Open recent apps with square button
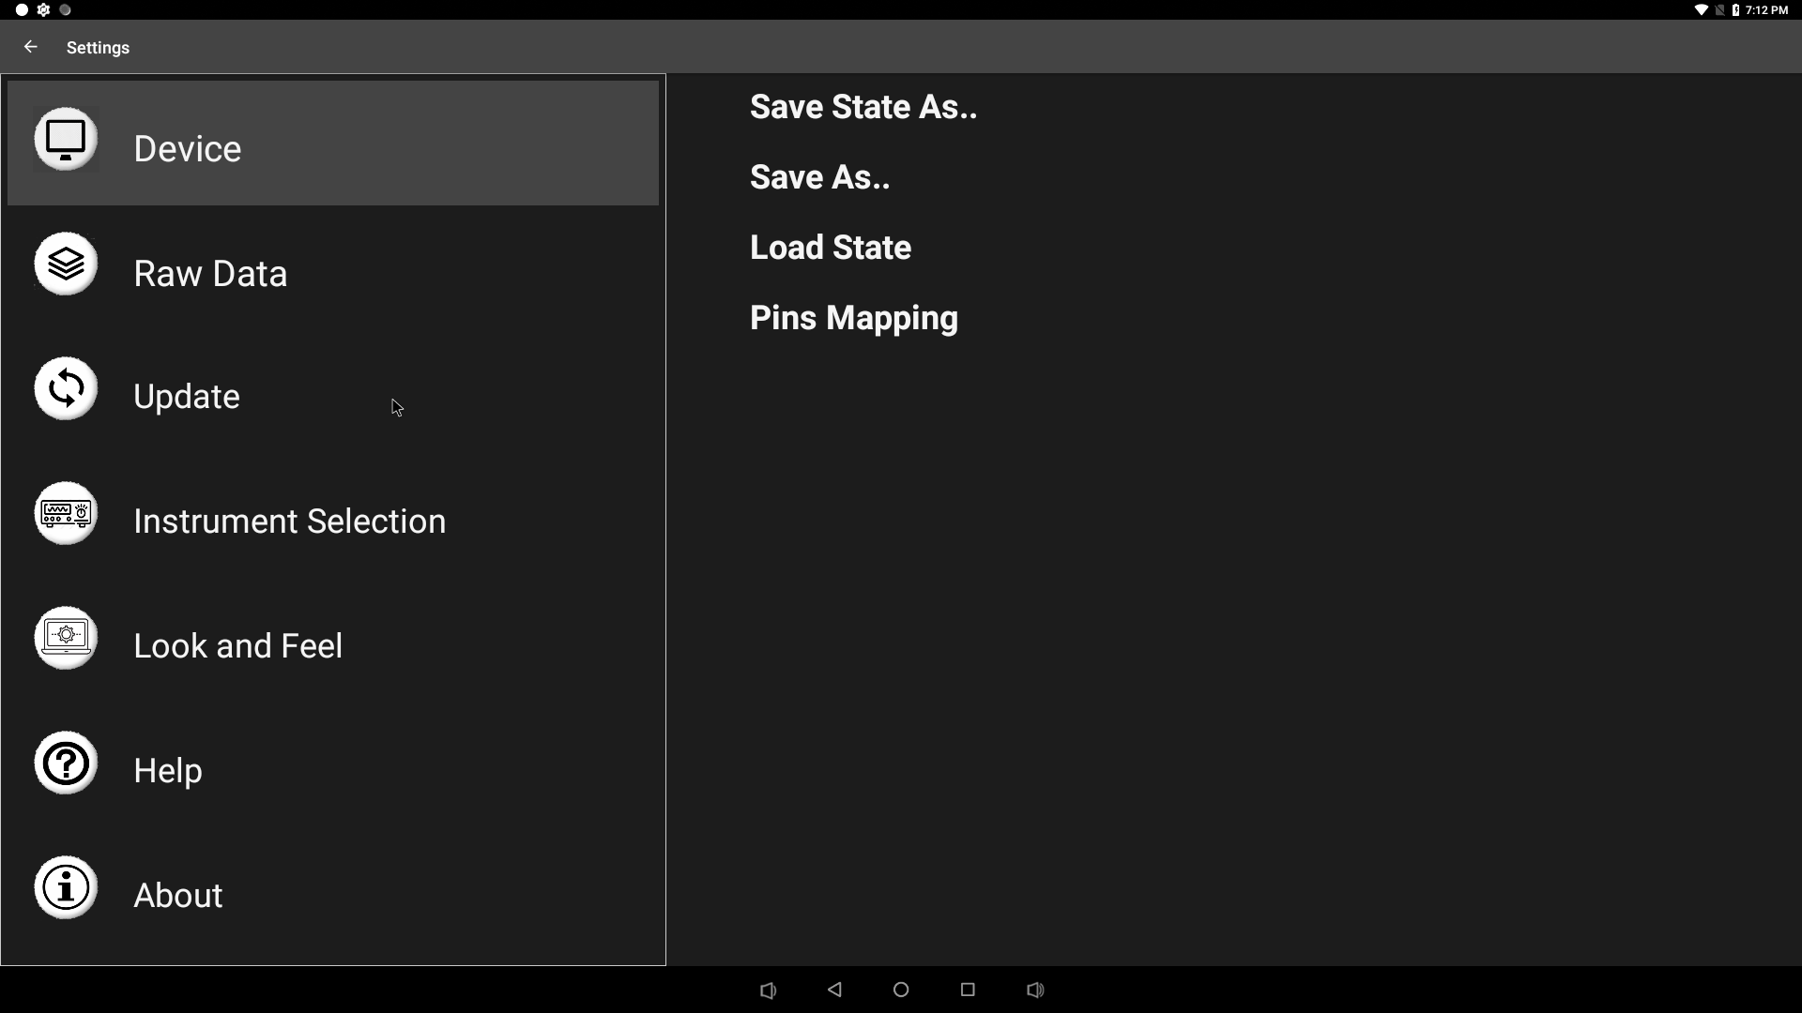The height and width of the screenshot is (1013, 1802). click(968, 990)
